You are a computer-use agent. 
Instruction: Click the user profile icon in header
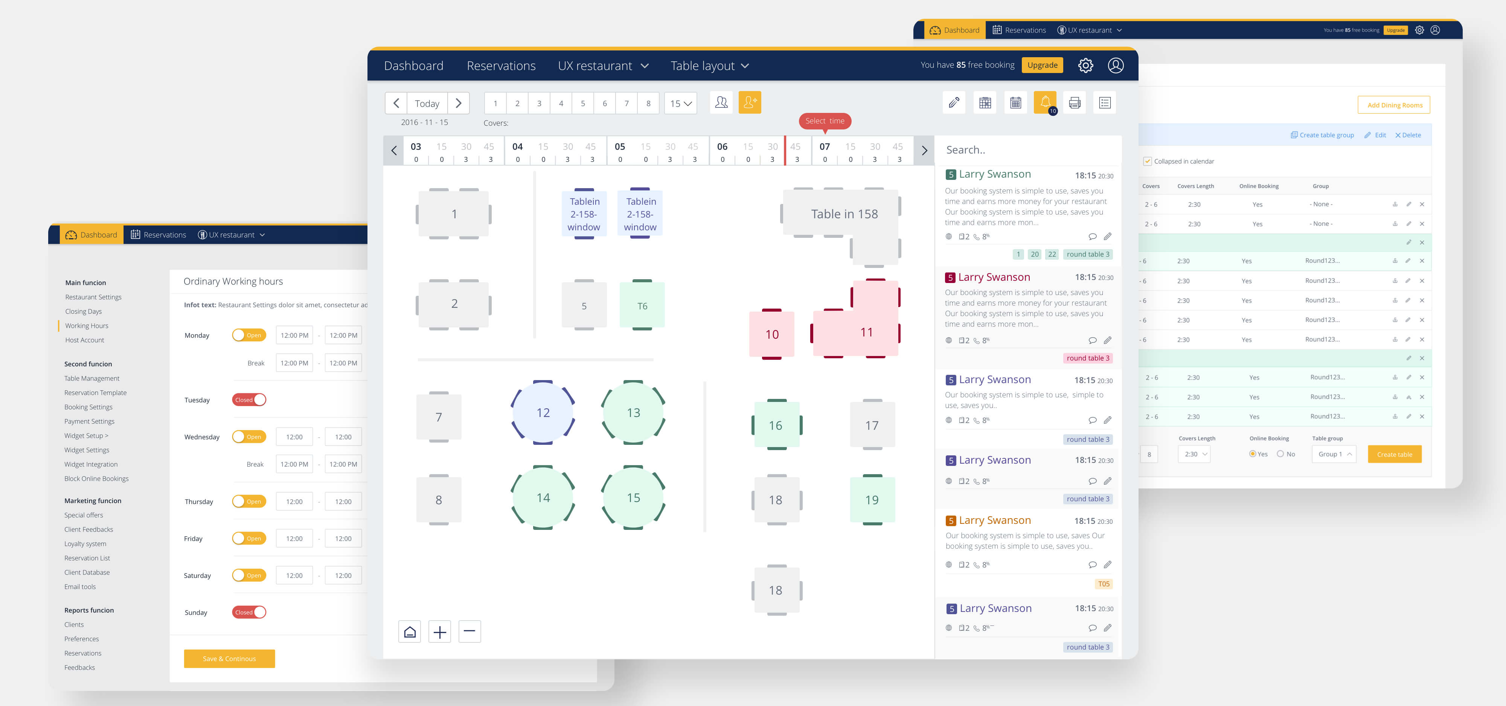1116,65
